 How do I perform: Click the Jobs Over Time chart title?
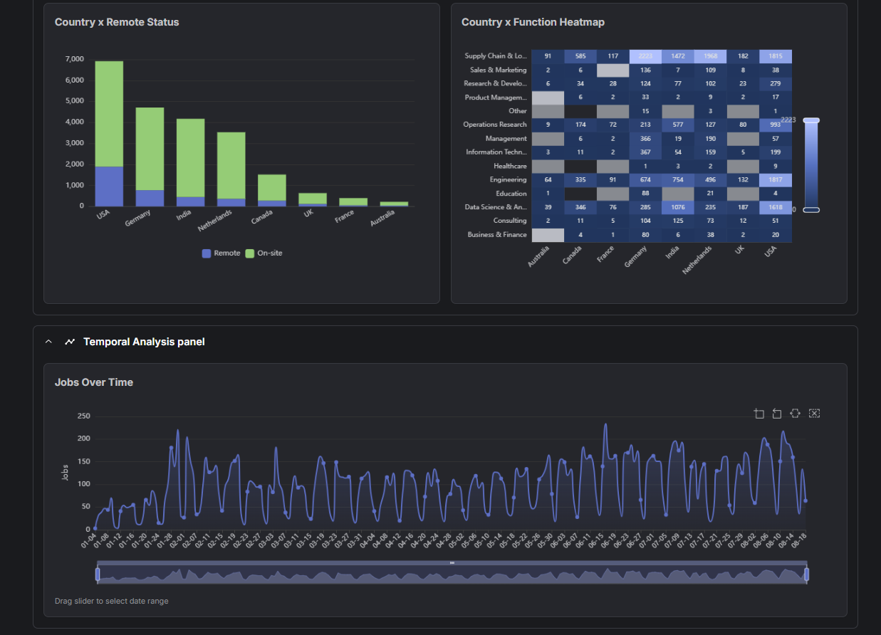click(94, 382)
